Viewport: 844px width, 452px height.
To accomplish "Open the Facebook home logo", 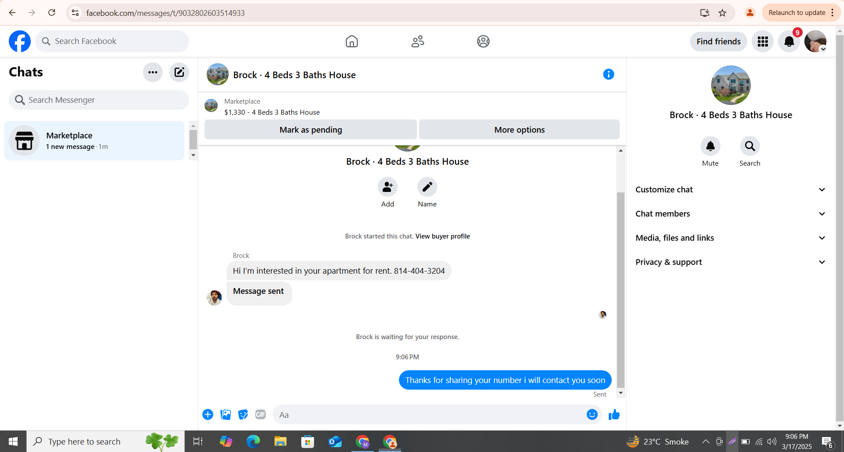I will [x=20, y=41].
